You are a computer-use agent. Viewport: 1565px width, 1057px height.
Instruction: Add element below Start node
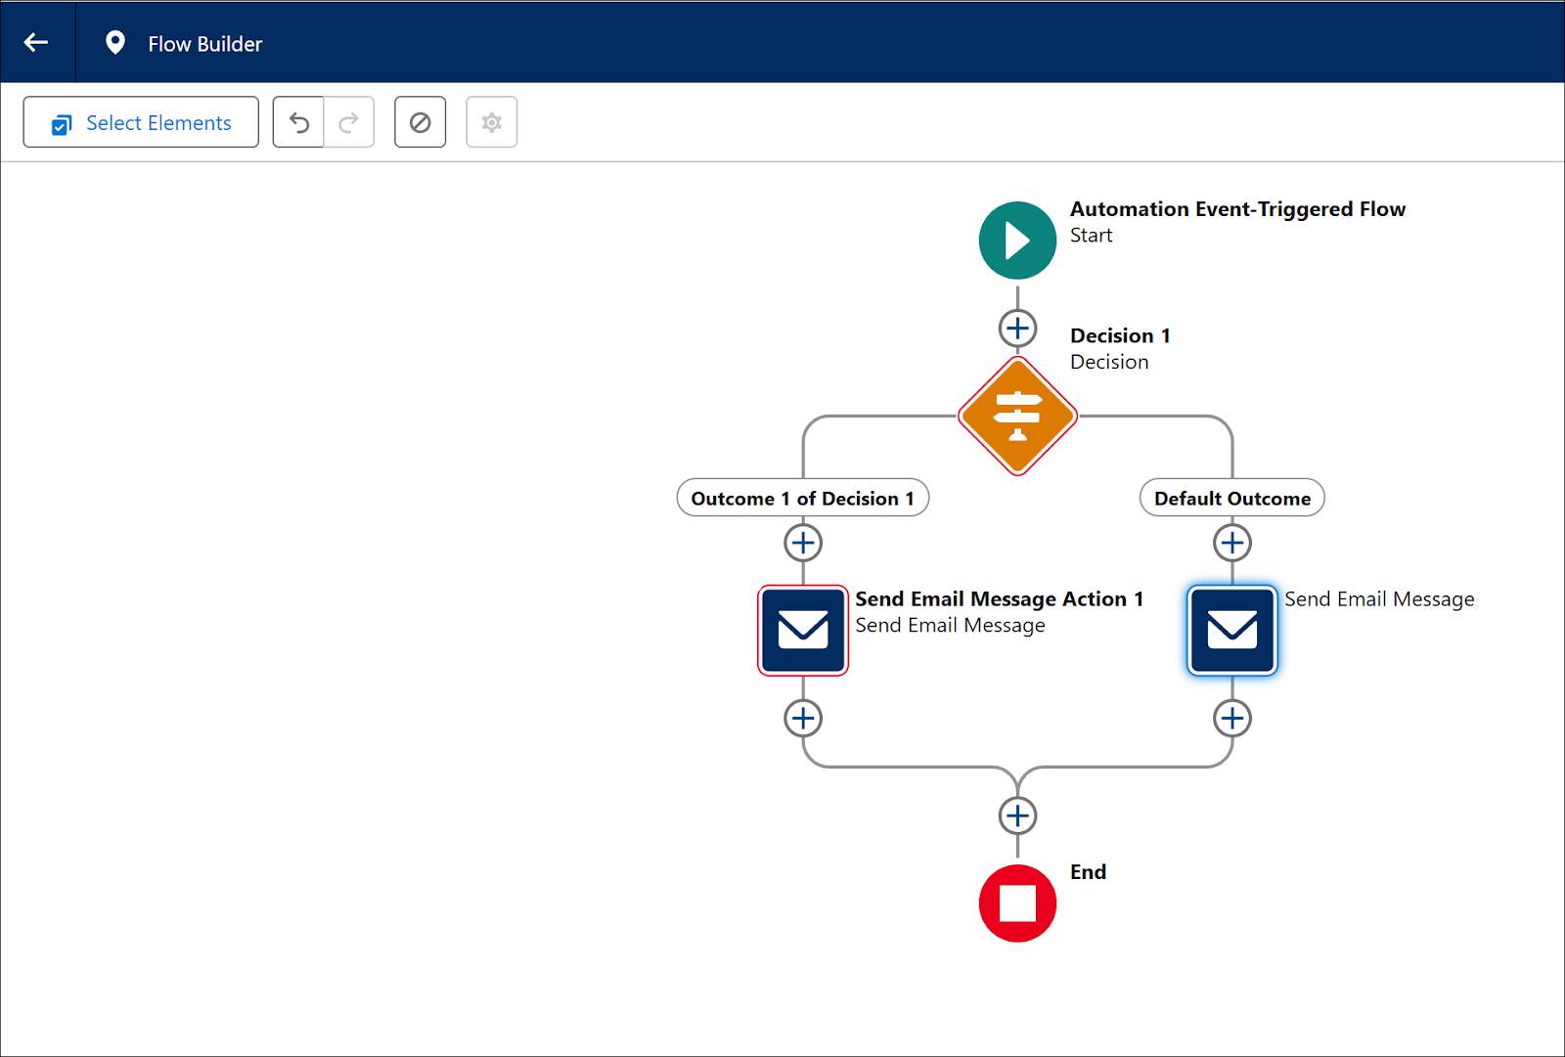click(1017, 328)
